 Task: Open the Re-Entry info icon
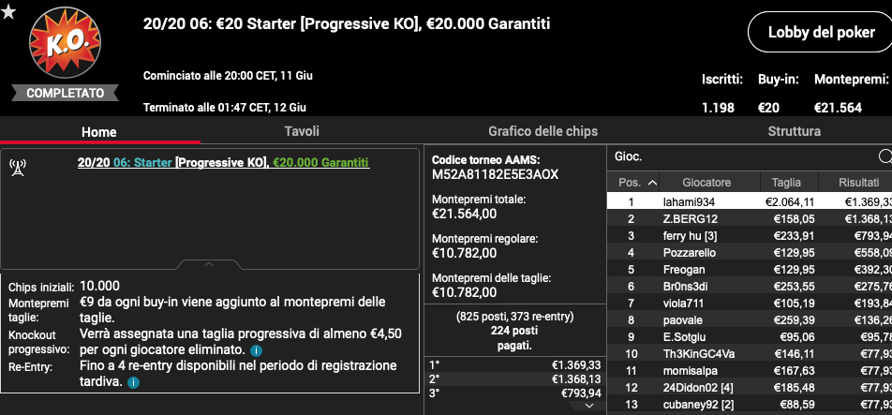(x=133, y=382)
